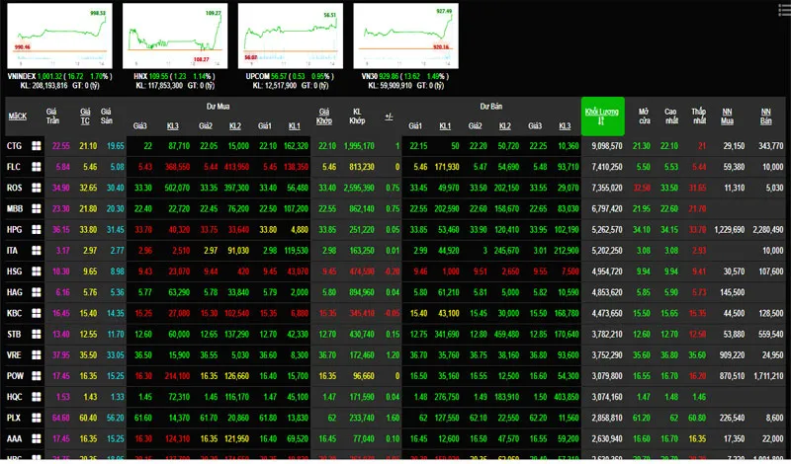The width and height of the screenshot is (791, 464).
Task: Open the grid icon beside ITA
Action: (x=37, y=251)
